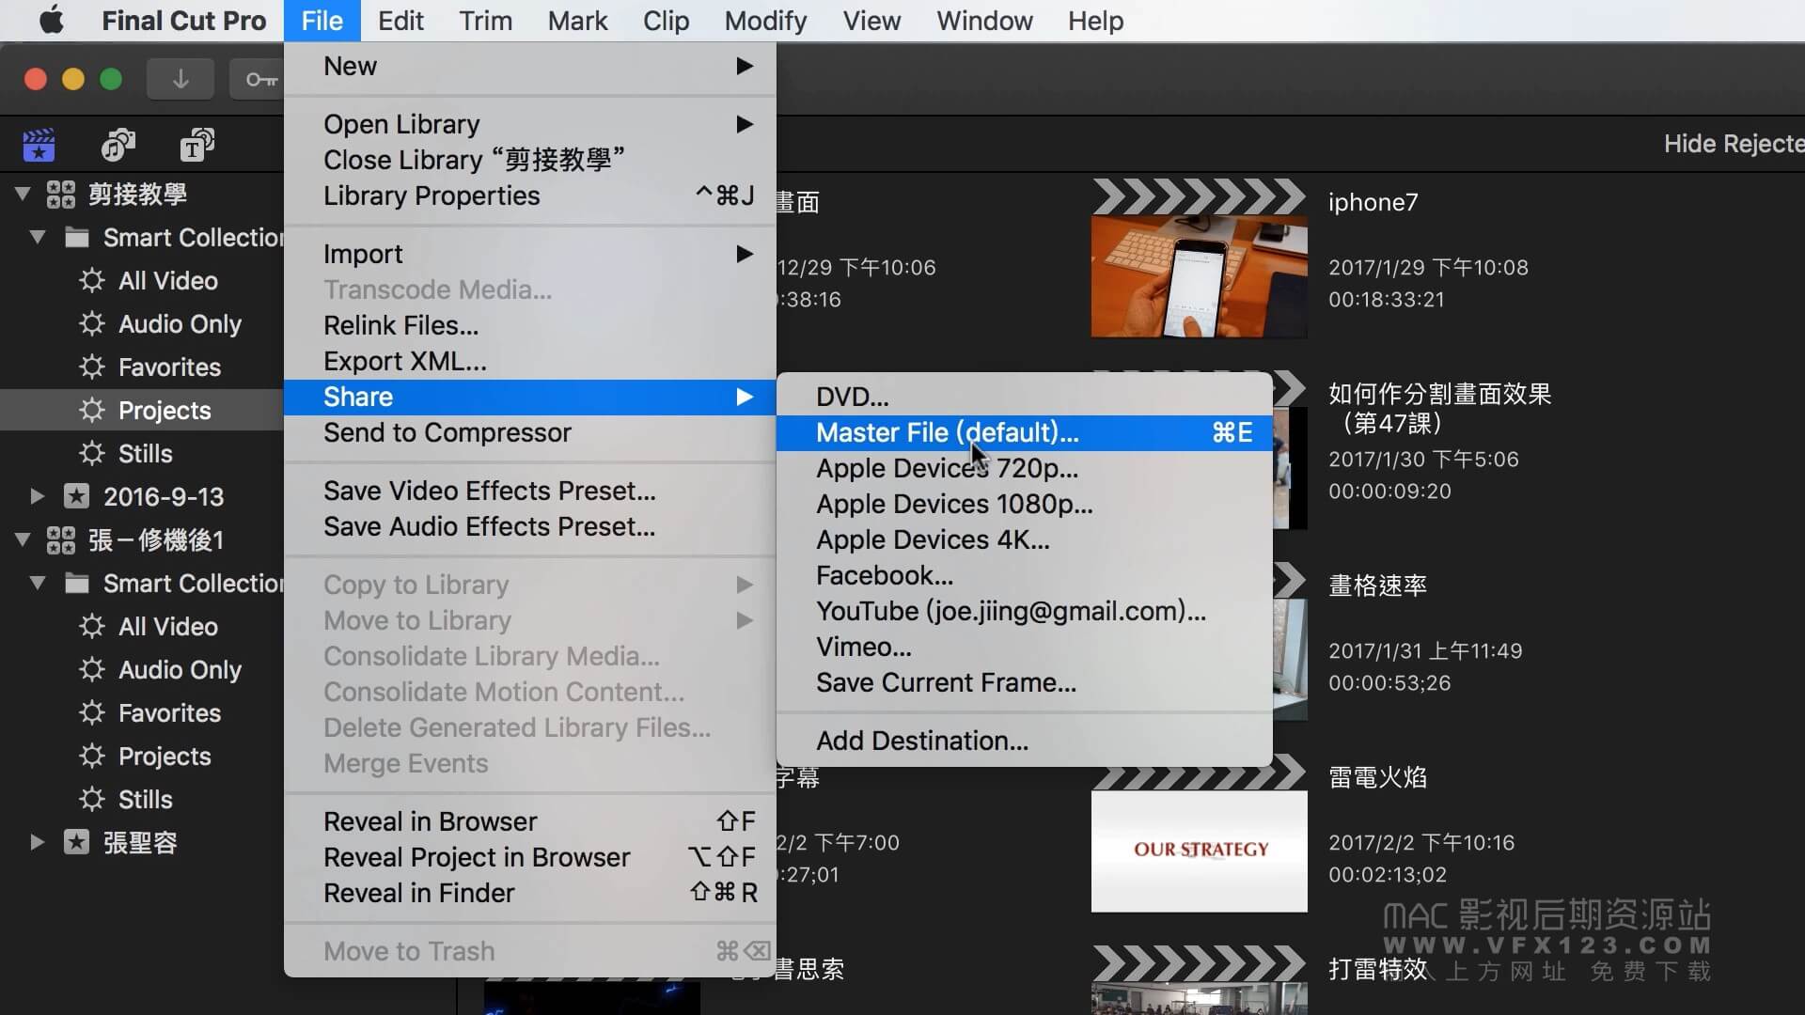This screenshot has width=1805, height=1015.
Task: Open the Hide Rejected filter dropdown
Action: (1734, 144)
